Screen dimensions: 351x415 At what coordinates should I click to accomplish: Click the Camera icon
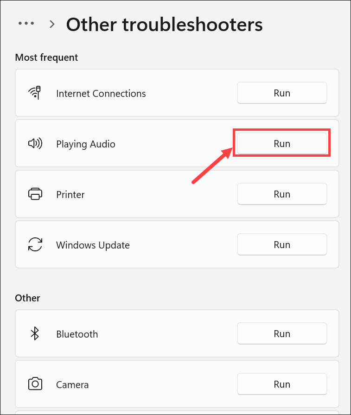coord(35,384)
